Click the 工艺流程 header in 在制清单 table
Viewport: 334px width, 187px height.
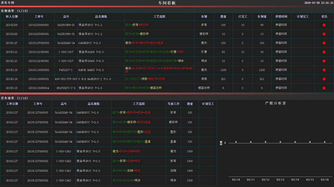pyautogui.click(x=159, y=16)
